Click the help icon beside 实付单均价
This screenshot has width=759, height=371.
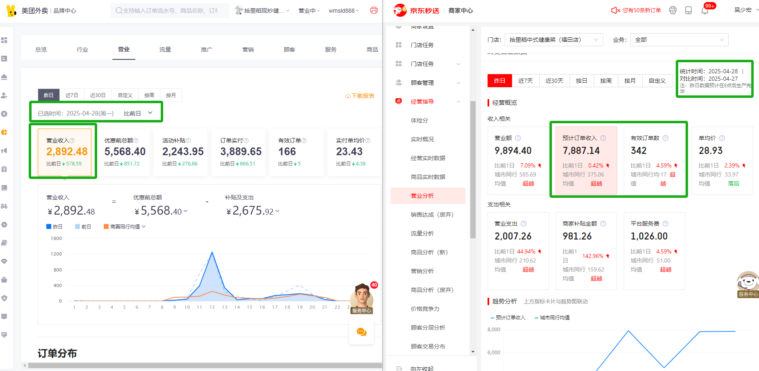(368, 140)
